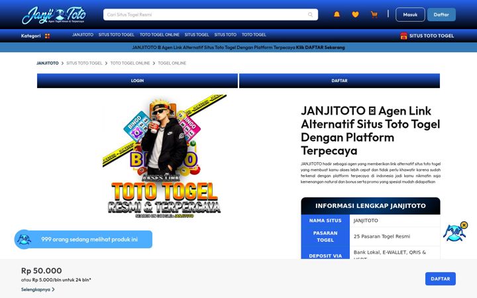Click the NAMA SITUS cell
Screen dimensions: 477x298
[325, 221]
